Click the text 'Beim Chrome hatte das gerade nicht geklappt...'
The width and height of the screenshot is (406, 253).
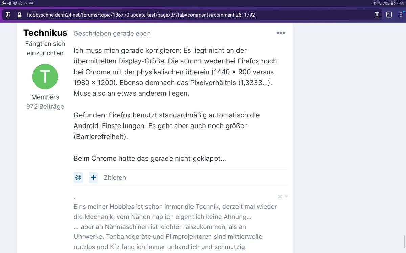click(x=150, y=158)
